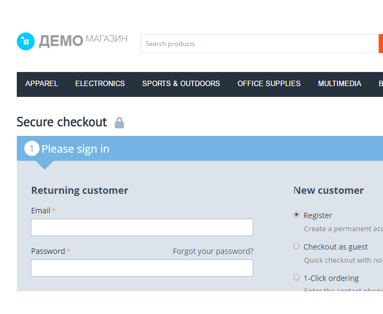Expand the Please sign in step header

76,149
